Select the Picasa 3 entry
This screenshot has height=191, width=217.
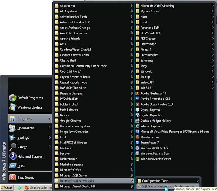(175, 50)
